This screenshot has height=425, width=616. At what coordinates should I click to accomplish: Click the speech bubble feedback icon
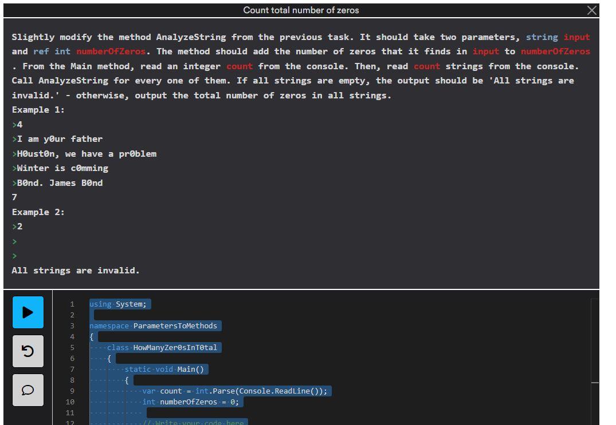28,390
